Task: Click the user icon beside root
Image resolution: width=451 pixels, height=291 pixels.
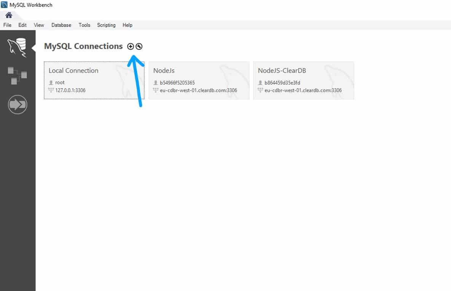Action: [51, 83]
